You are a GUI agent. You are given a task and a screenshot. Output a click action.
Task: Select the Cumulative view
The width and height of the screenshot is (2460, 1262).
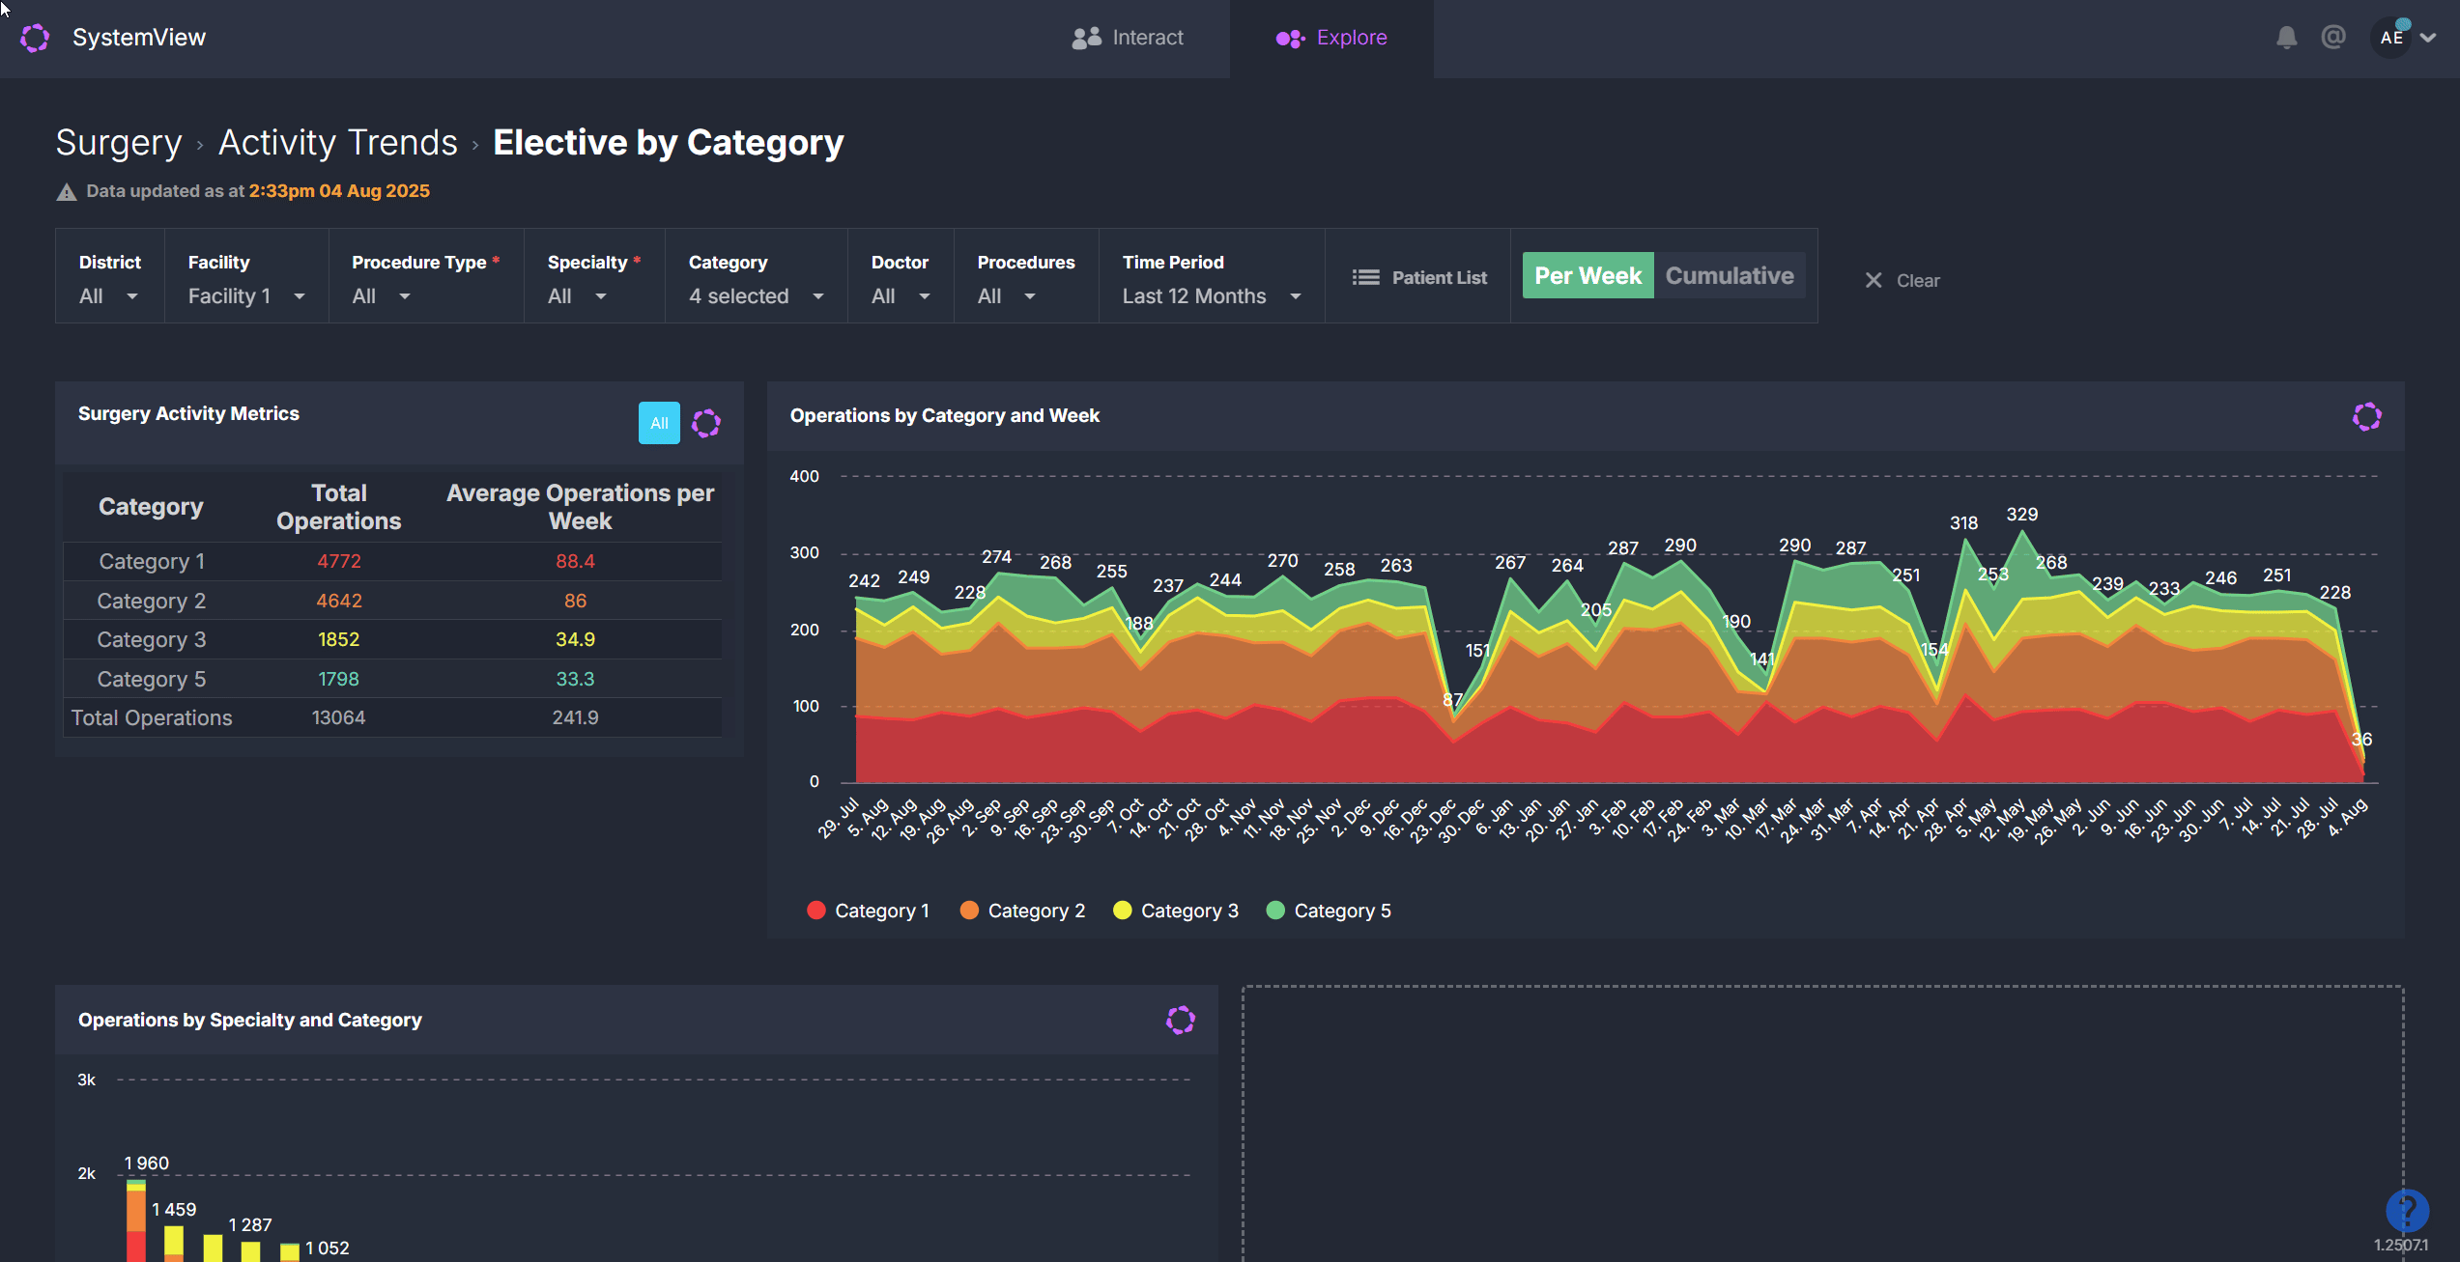pyautogui.click(x=1730, y=275)
